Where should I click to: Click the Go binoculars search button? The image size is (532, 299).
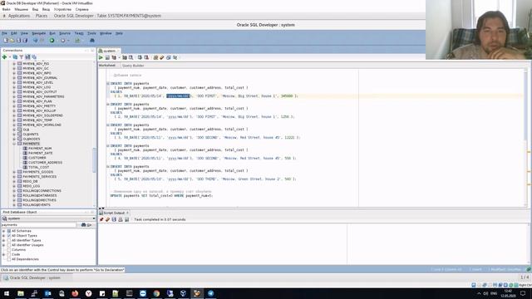pos(86,225)
